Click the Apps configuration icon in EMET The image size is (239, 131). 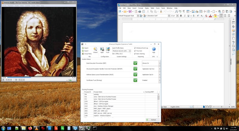click(x=102, y=50)
